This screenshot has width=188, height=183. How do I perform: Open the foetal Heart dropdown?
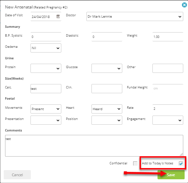tap(107, 109)
